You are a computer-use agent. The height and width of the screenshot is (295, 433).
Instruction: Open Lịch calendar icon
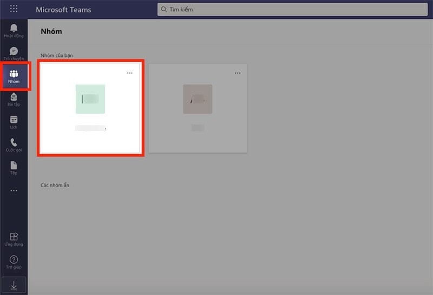click(x=14, y=122)
